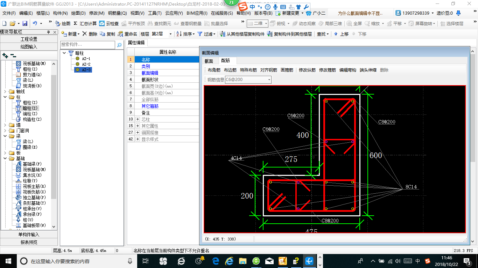Expand the 轴线 tree folder
This screenshot has width=478, height=268.
(x=5, y=91)
